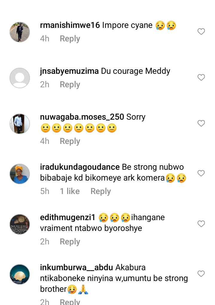
Task: Open iradukundagoudance's profile picture
Action: pyautogui.click(x=20, y=174)
